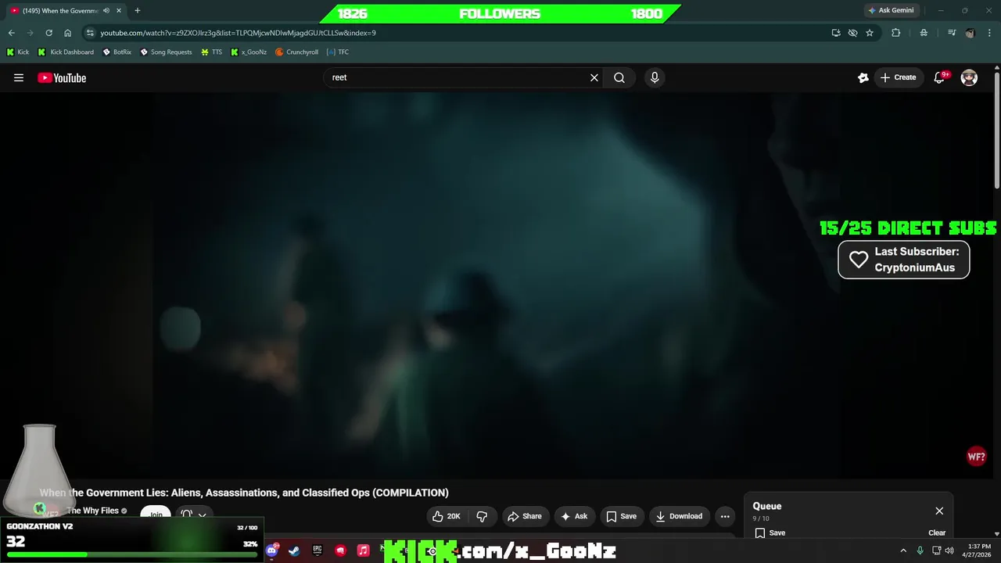Viewport: 1001px width, 563px height.
Task: Click the page vertical scrollbar thumb
Action: coord(997,129)
